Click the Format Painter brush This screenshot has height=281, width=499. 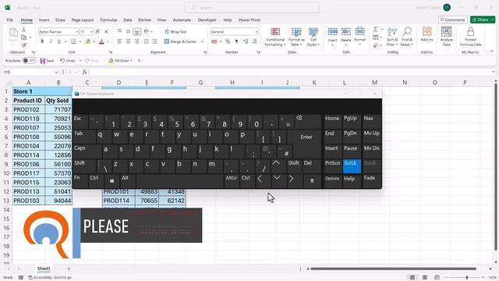23,45
